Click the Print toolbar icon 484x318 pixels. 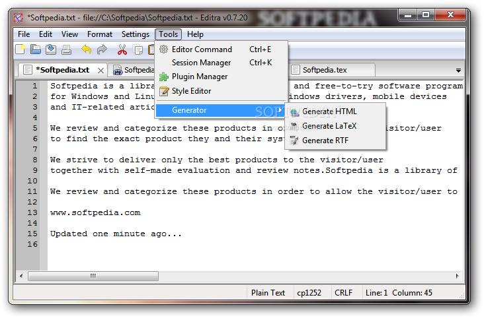coord(66,49)
